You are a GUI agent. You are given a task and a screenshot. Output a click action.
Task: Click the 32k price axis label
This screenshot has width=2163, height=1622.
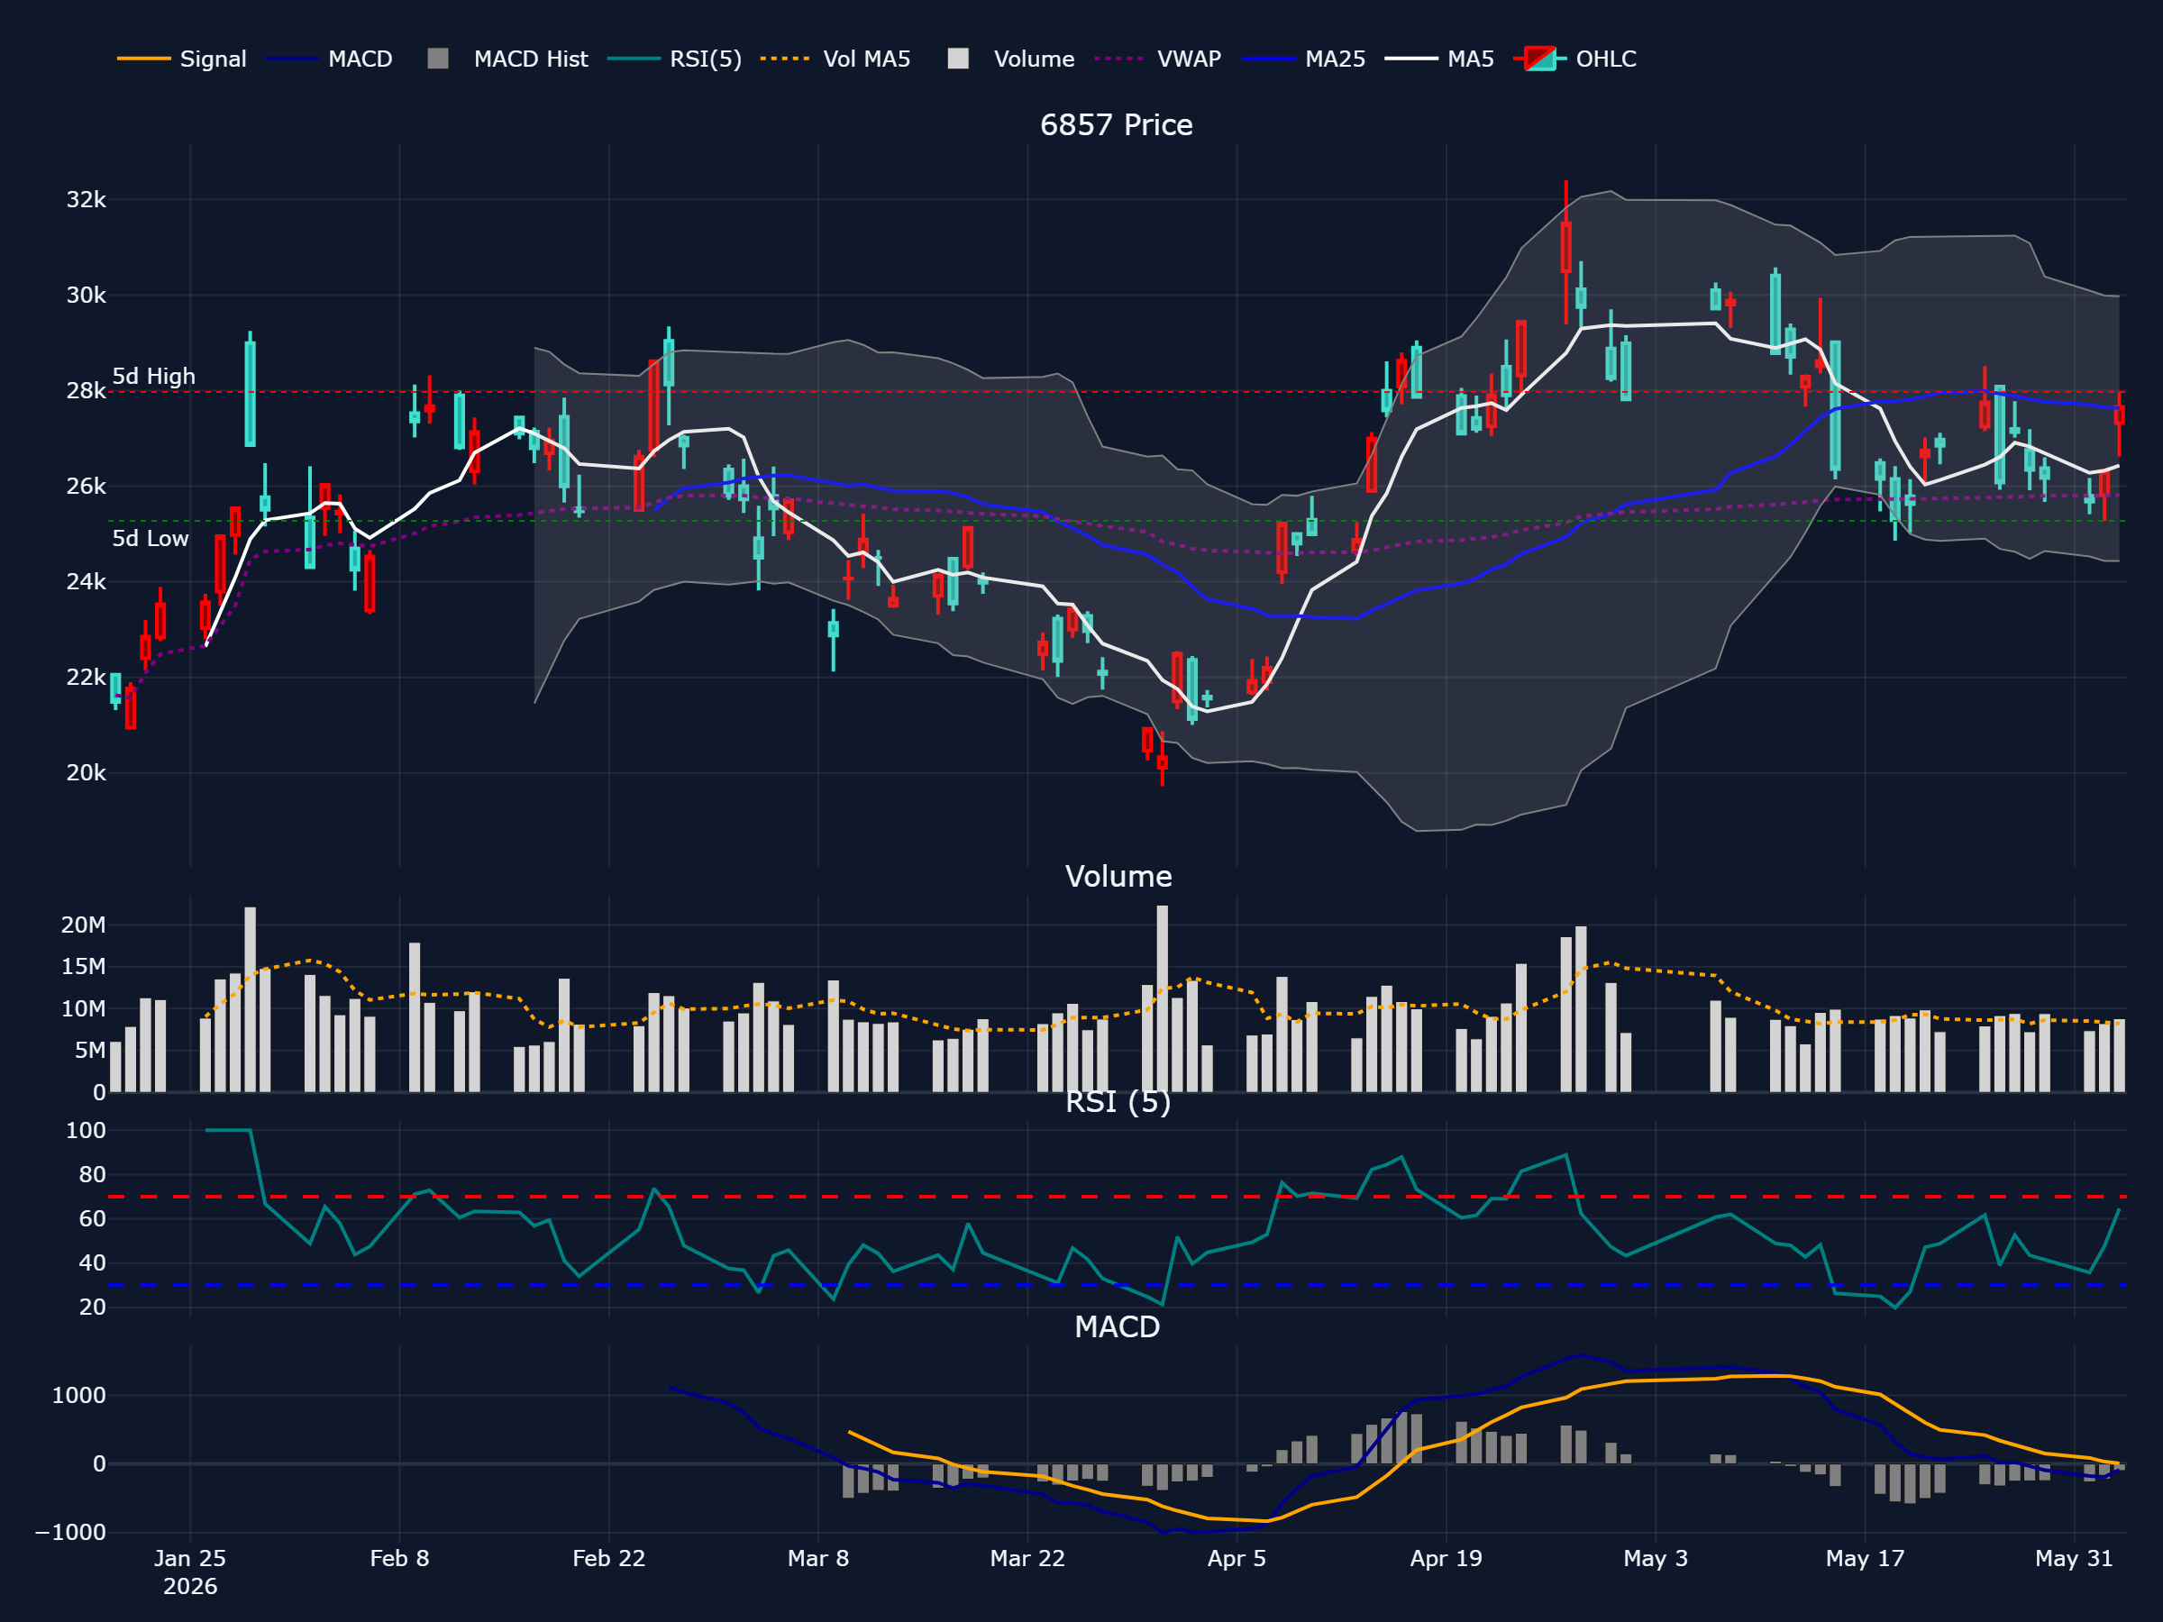pos(86,199)
